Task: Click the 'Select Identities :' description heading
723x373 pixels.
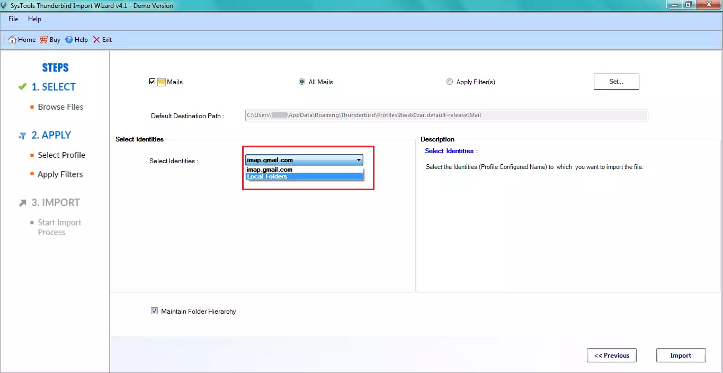Action: pos(451,151)
